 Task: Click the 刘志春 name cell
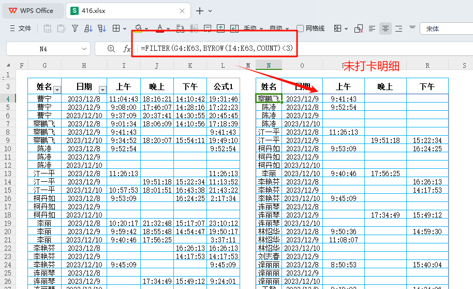coord(269,256)
